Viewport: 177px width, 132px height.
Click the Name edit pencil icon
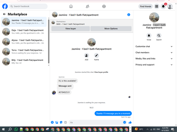(x=96, y=56)
